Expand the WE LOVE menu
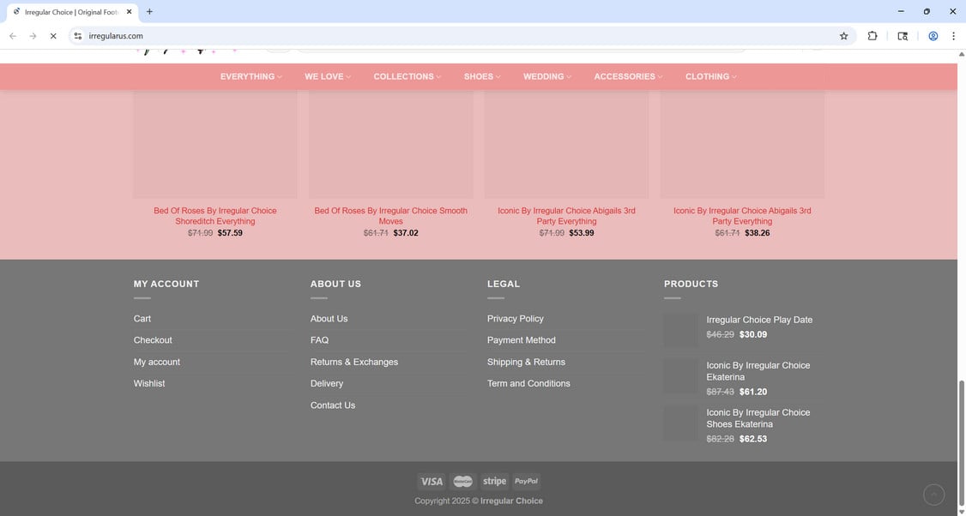This screenshot has width=966, height=516. pyautogui.click(x=328, y=76)
